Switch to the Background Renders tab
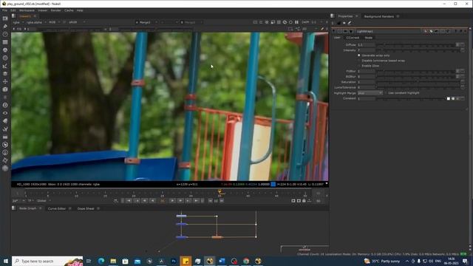The width and height of the screenshot is (473, 266). pyautogui.click(x=379, y=16)
